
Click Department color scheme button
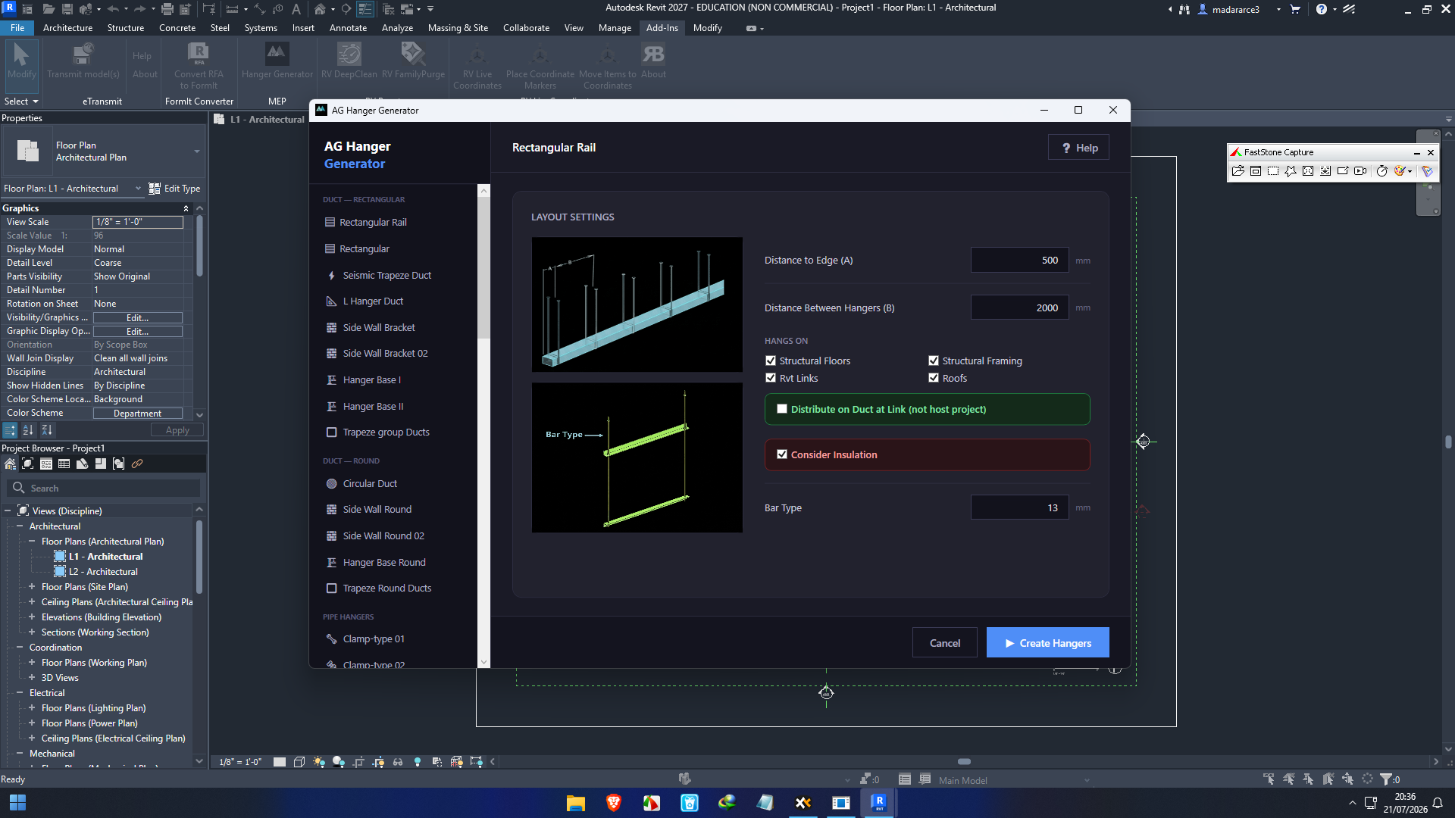137,414
